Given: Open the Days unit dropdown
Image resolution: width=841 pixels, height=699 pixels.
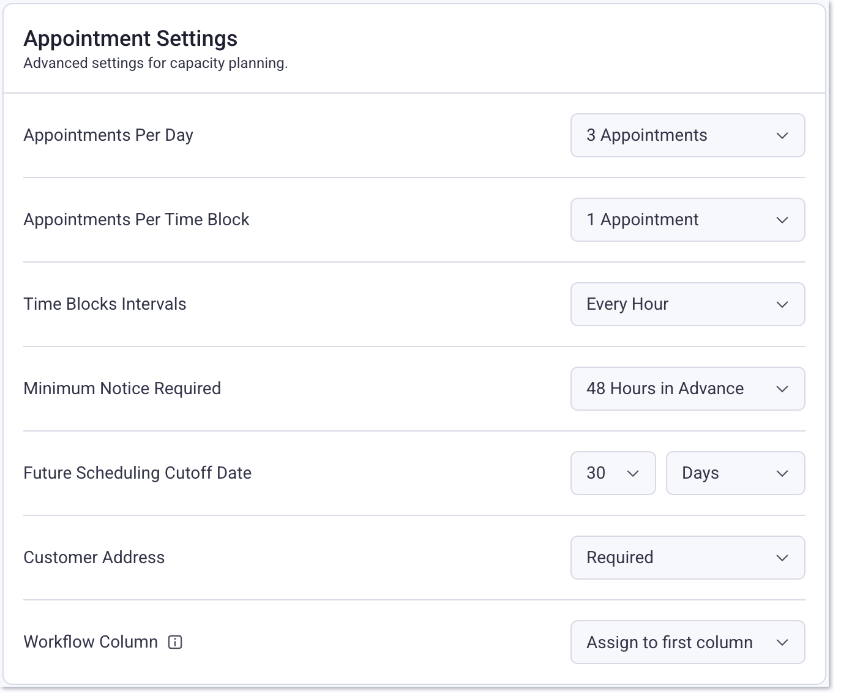Looking at the screenshot, I should (735, 473).
